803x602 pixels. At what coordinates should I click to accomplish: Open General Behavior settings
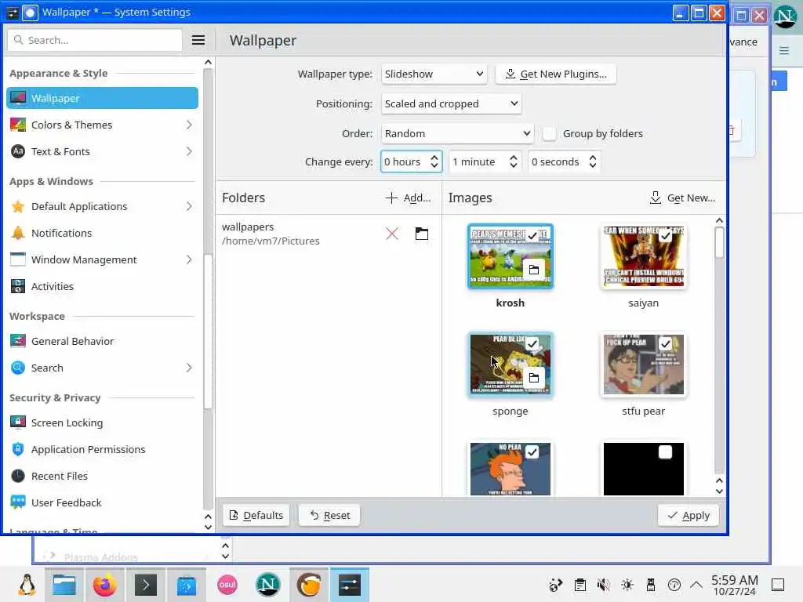103,341
